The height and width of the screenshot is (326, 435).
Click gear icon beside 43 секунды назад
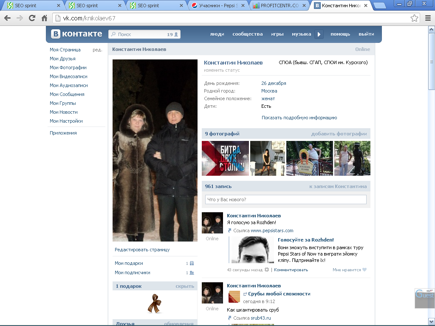267,270
